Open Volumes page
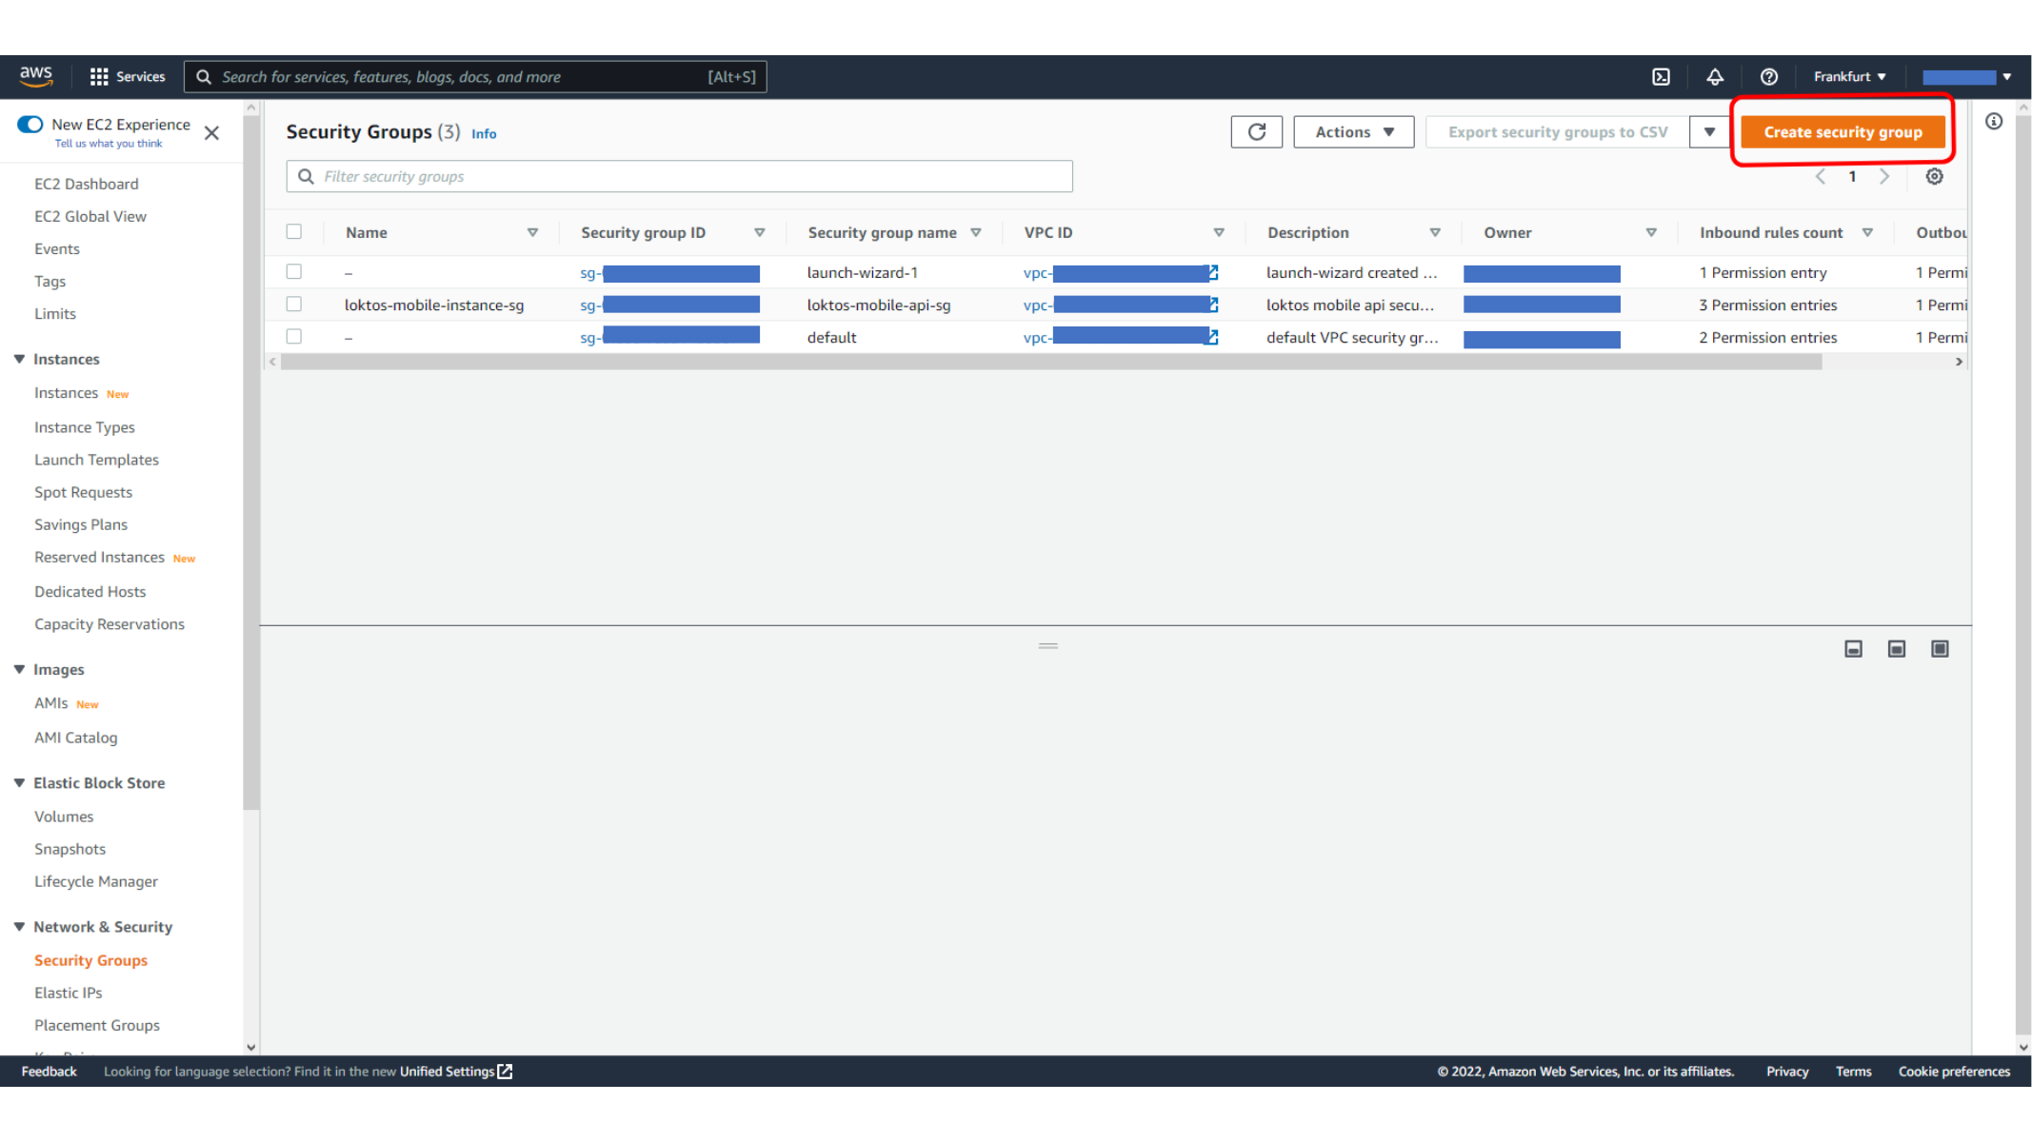Image resolution: width=2032 pixels, height=1142 pixels. pyautogui.click(x=64, y=817)
